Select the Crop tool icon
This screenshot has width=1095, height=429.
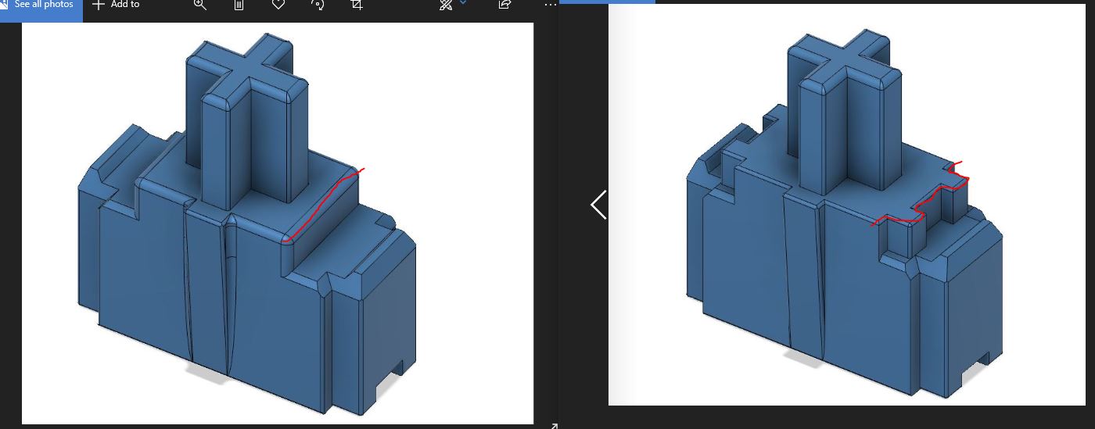[x=357, y=5]
